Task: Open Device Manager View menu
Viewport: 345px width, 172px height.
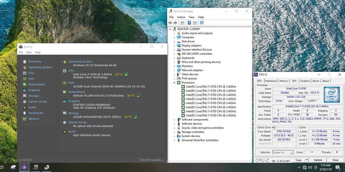Action: (x=191, y=17)
